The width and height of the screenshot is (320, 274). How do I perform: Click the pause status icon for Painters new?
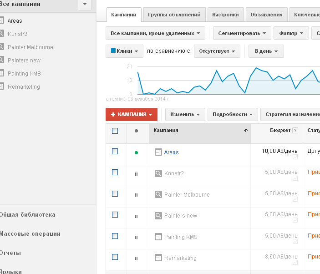point(136,216)
